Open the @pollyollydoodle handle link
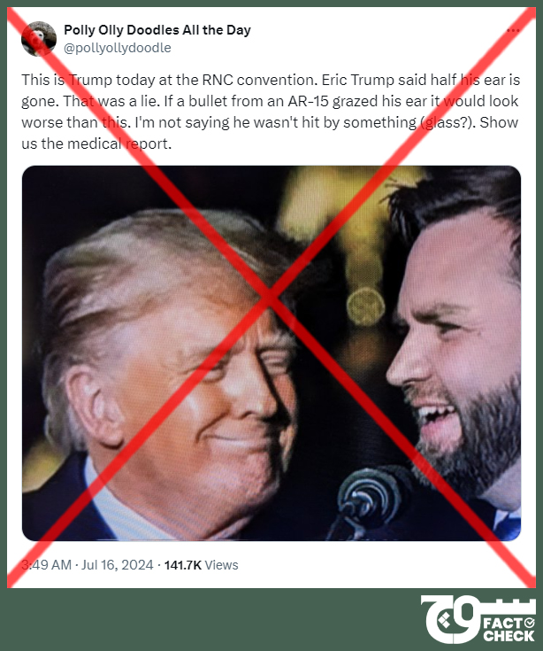543x651 pixels. [x=118, y=48]
